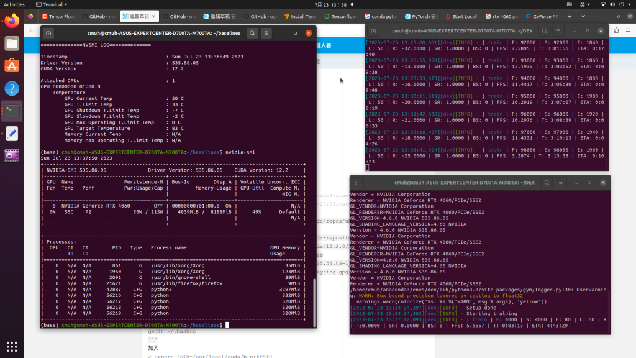This screenshot has width=636, height=358.
Task: Click the screen recording indicator in the top bar
Action: pyautogui.click(x=570, y=4)
